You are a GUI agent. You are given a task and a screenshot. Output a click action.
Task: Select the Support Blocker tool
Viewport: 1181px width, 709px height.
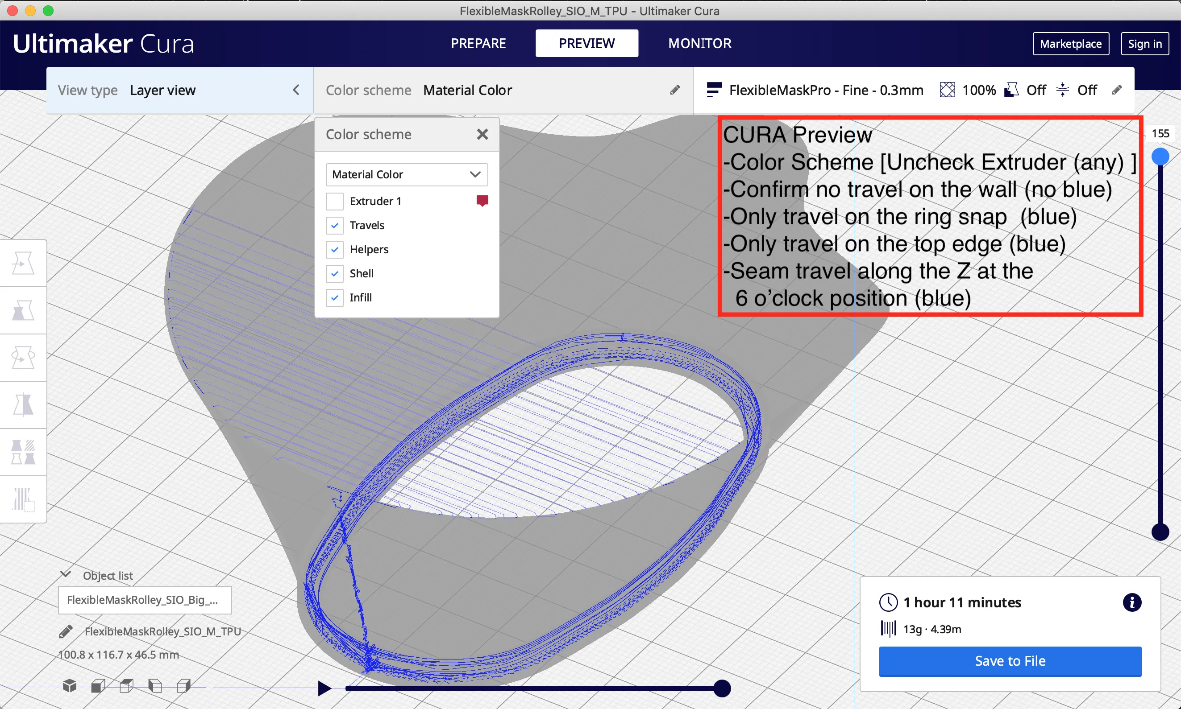tap(23, 500)
